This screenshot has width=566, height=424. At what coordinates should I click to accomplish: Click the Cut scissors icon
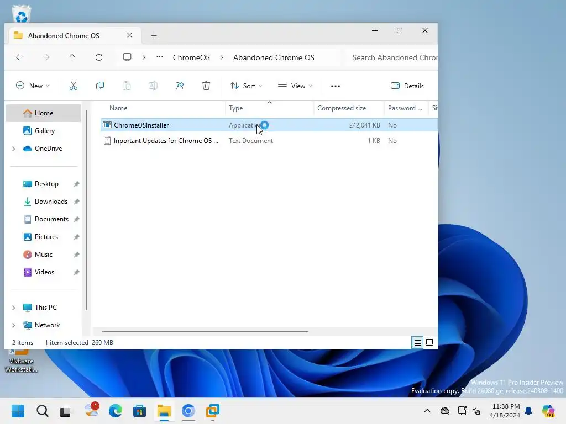coord(74,86)
